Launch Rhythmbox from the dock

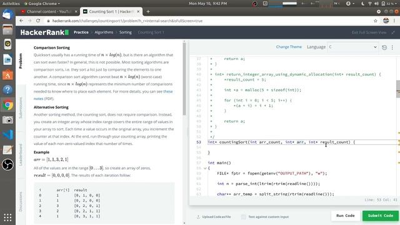pos(7,44)
